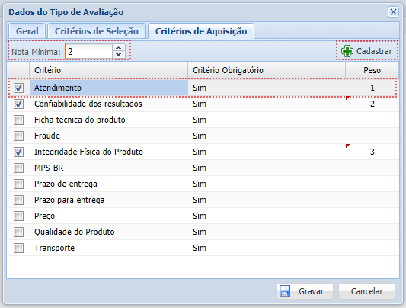406x308 pixels.
Task: Increase Nota Mínima with up arrow
Action: click(119, 48)
